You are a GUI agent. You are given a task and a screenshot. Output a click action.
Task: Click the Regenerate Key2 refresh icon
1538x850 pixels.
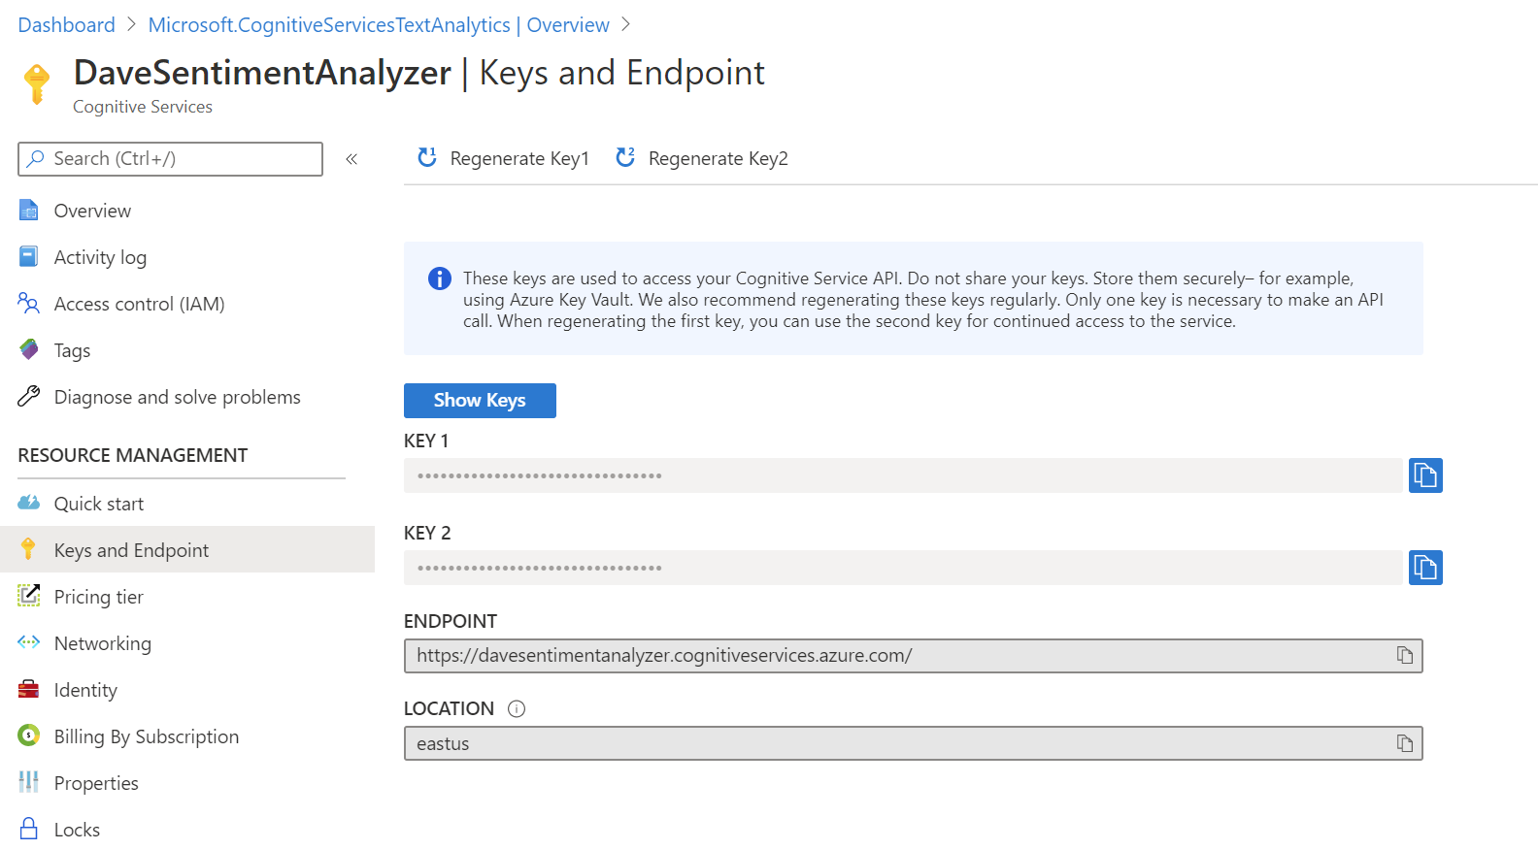[x=625, y=157]
